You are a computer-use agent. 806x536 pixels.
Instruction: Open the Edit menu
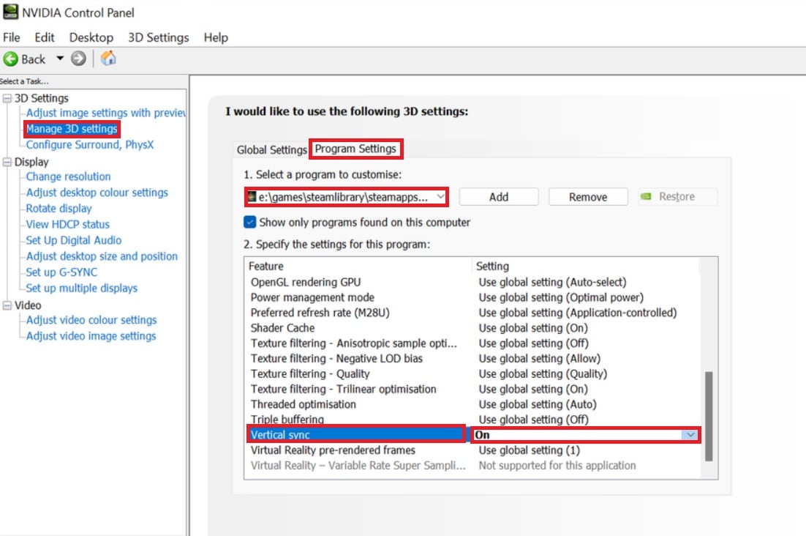coord(44,37)
